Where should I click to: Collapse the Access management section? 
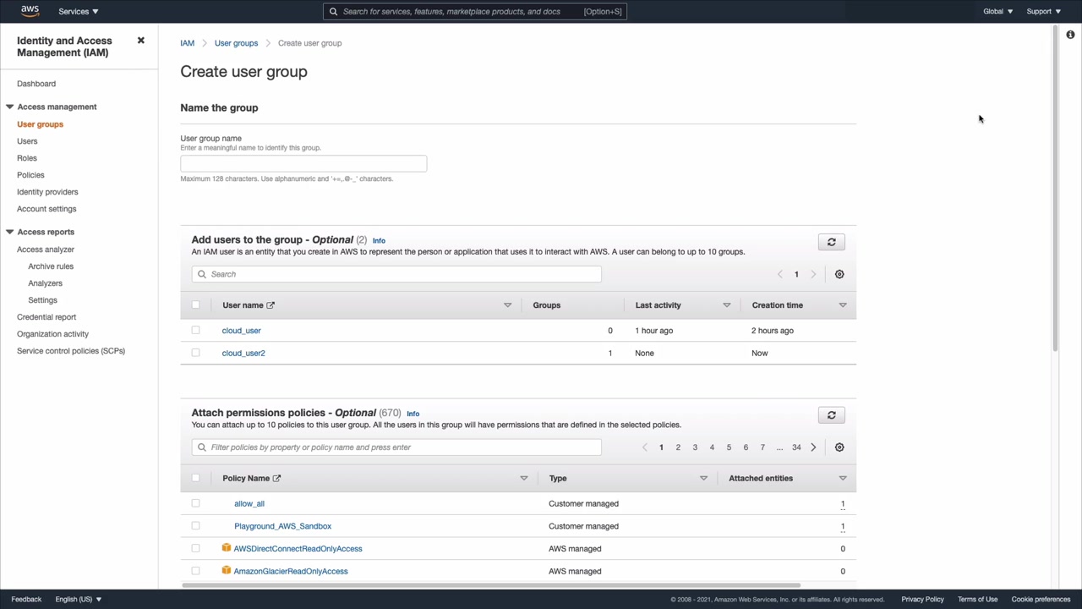point(10,107)
